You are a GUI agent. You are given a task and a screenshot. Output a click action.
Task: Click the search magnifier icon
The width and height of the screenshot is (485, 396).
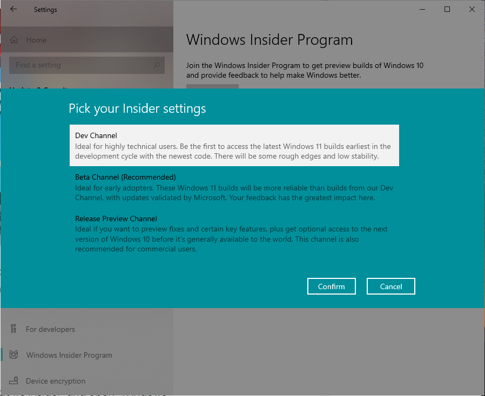tap(157, 65)
